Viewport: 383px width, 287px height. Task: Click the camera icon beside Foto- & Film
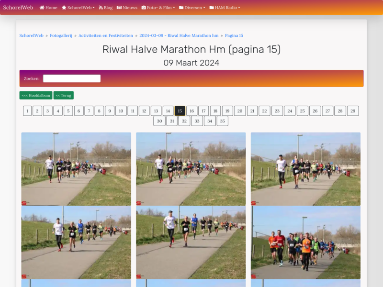[x=144, y=8]
